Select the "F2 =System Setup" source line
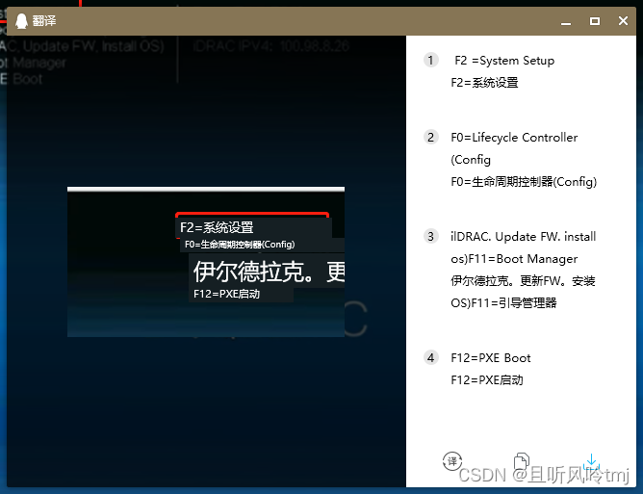 click(504, 61)
